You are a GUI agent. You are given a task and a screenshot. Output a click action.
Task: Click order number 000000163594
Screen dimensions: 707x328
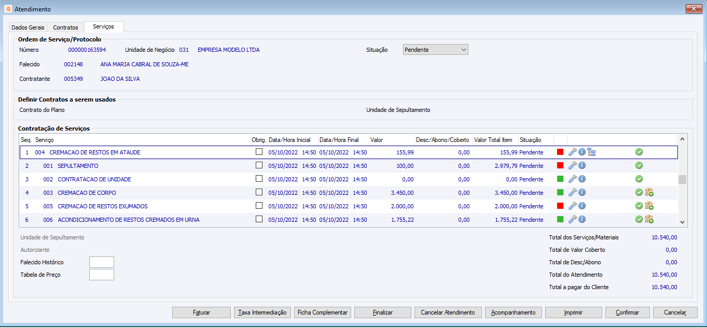(87, 50)
